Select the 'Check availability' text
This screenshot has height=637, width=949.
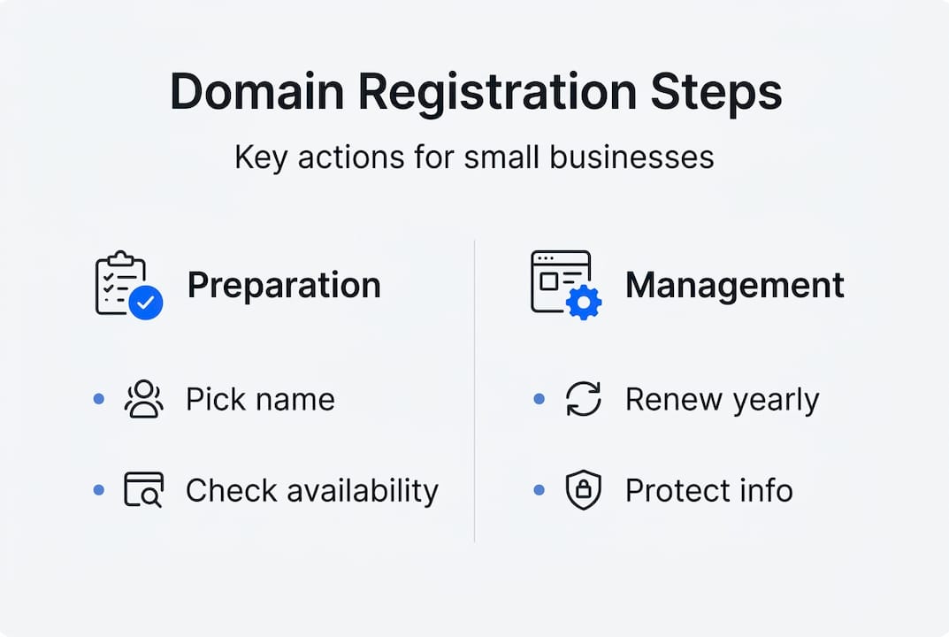(311, 490)
